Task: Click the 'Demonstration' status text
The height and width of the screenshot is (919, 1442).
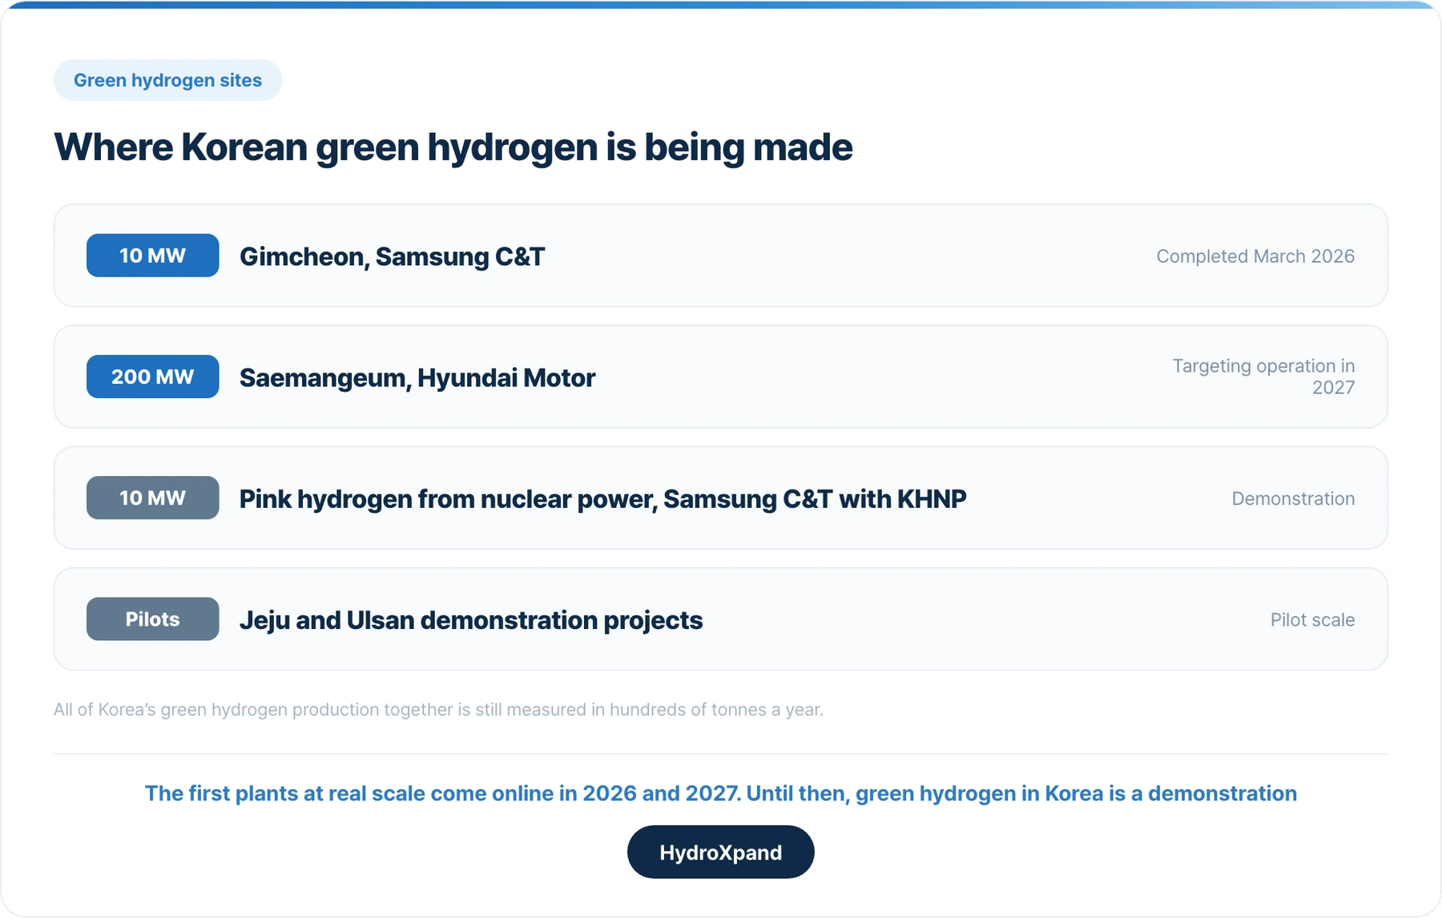Action: tap(1293, 498)
